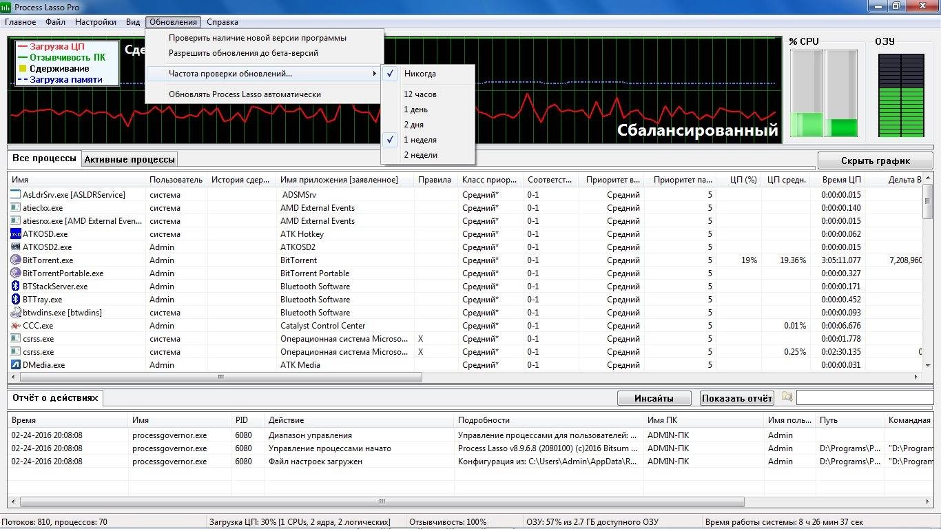The image size is (941, 529).
Task: Click the BTTray.exe Bluetooth icon
Action: tap(16, 300)
